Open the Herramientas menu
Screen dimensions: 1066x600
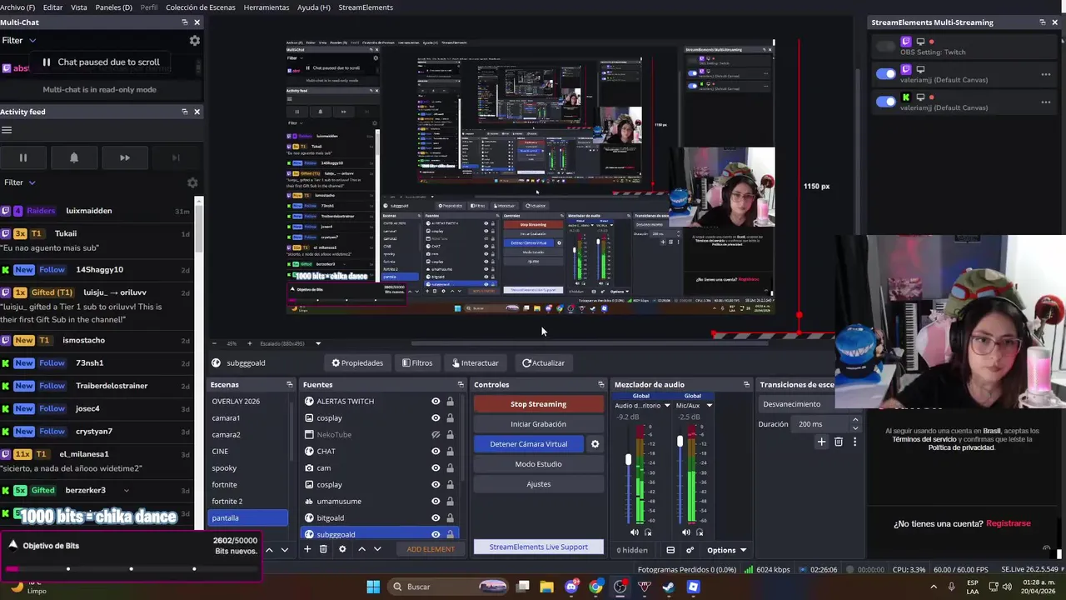pos(266,7)
